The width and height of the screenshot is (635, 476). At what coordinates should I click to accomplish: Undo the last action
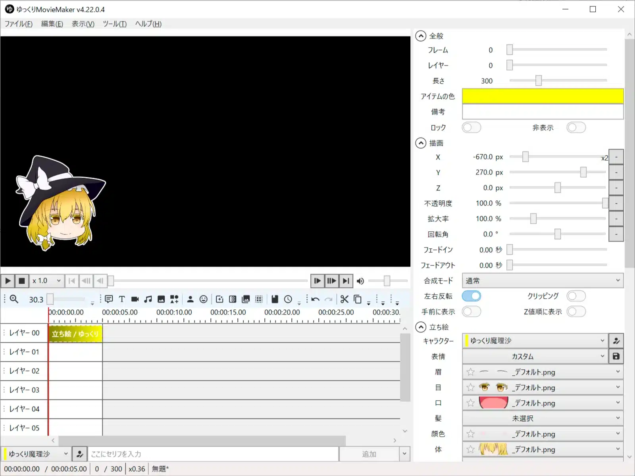click(x=316, y=299)
